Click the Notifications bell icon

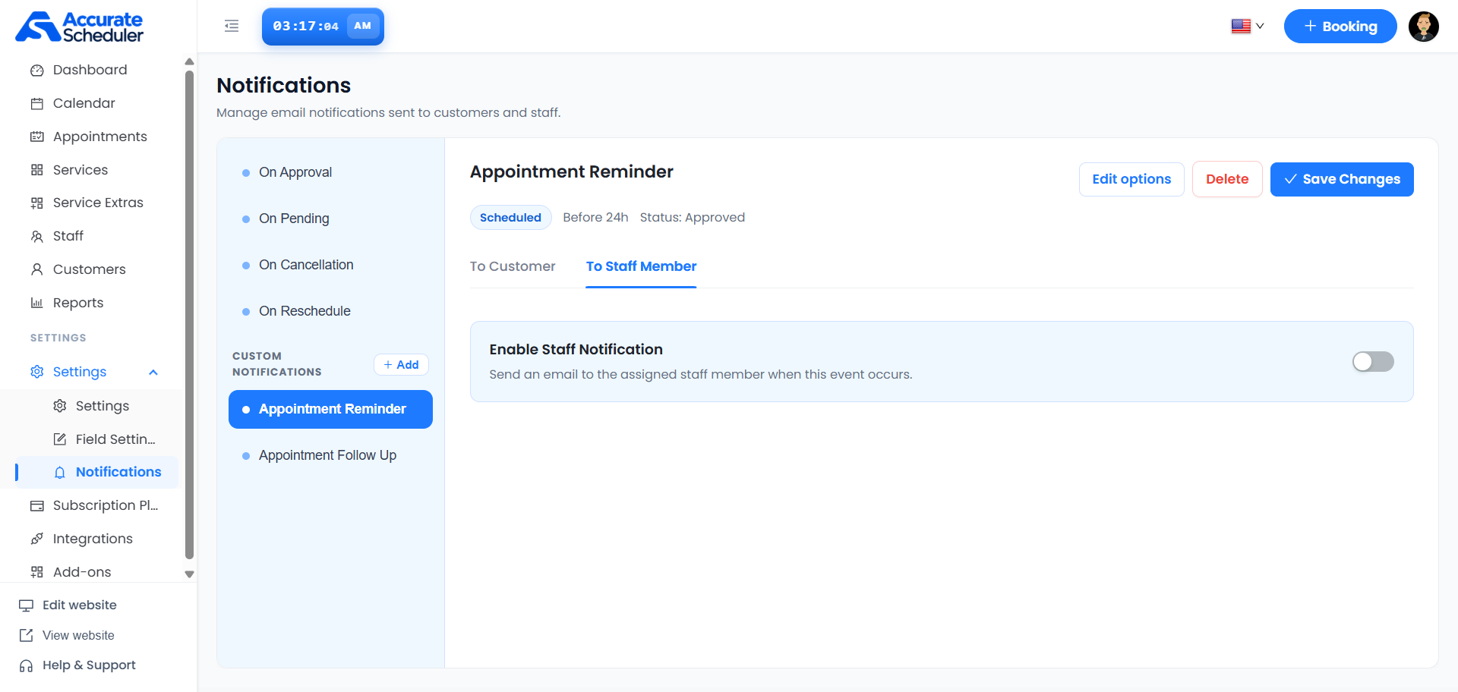(59, 473)
